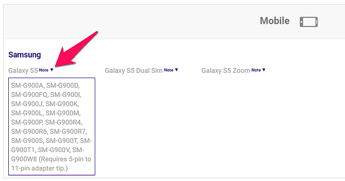Select the Galaxy S5 Zoom device label
Image resolution: width=345 pixels, height=181 pixels.
(x=225, y=70)
